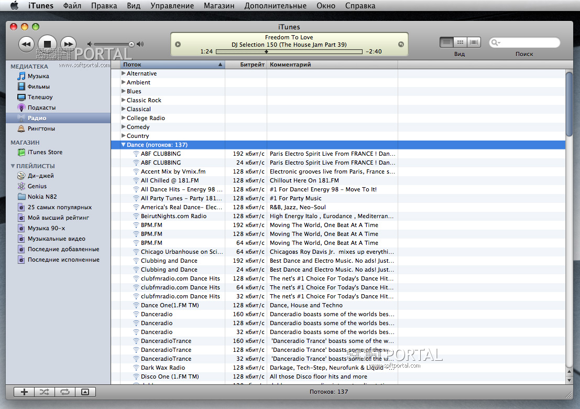
Task: Sort by the Поток column header
Action: 173,64
